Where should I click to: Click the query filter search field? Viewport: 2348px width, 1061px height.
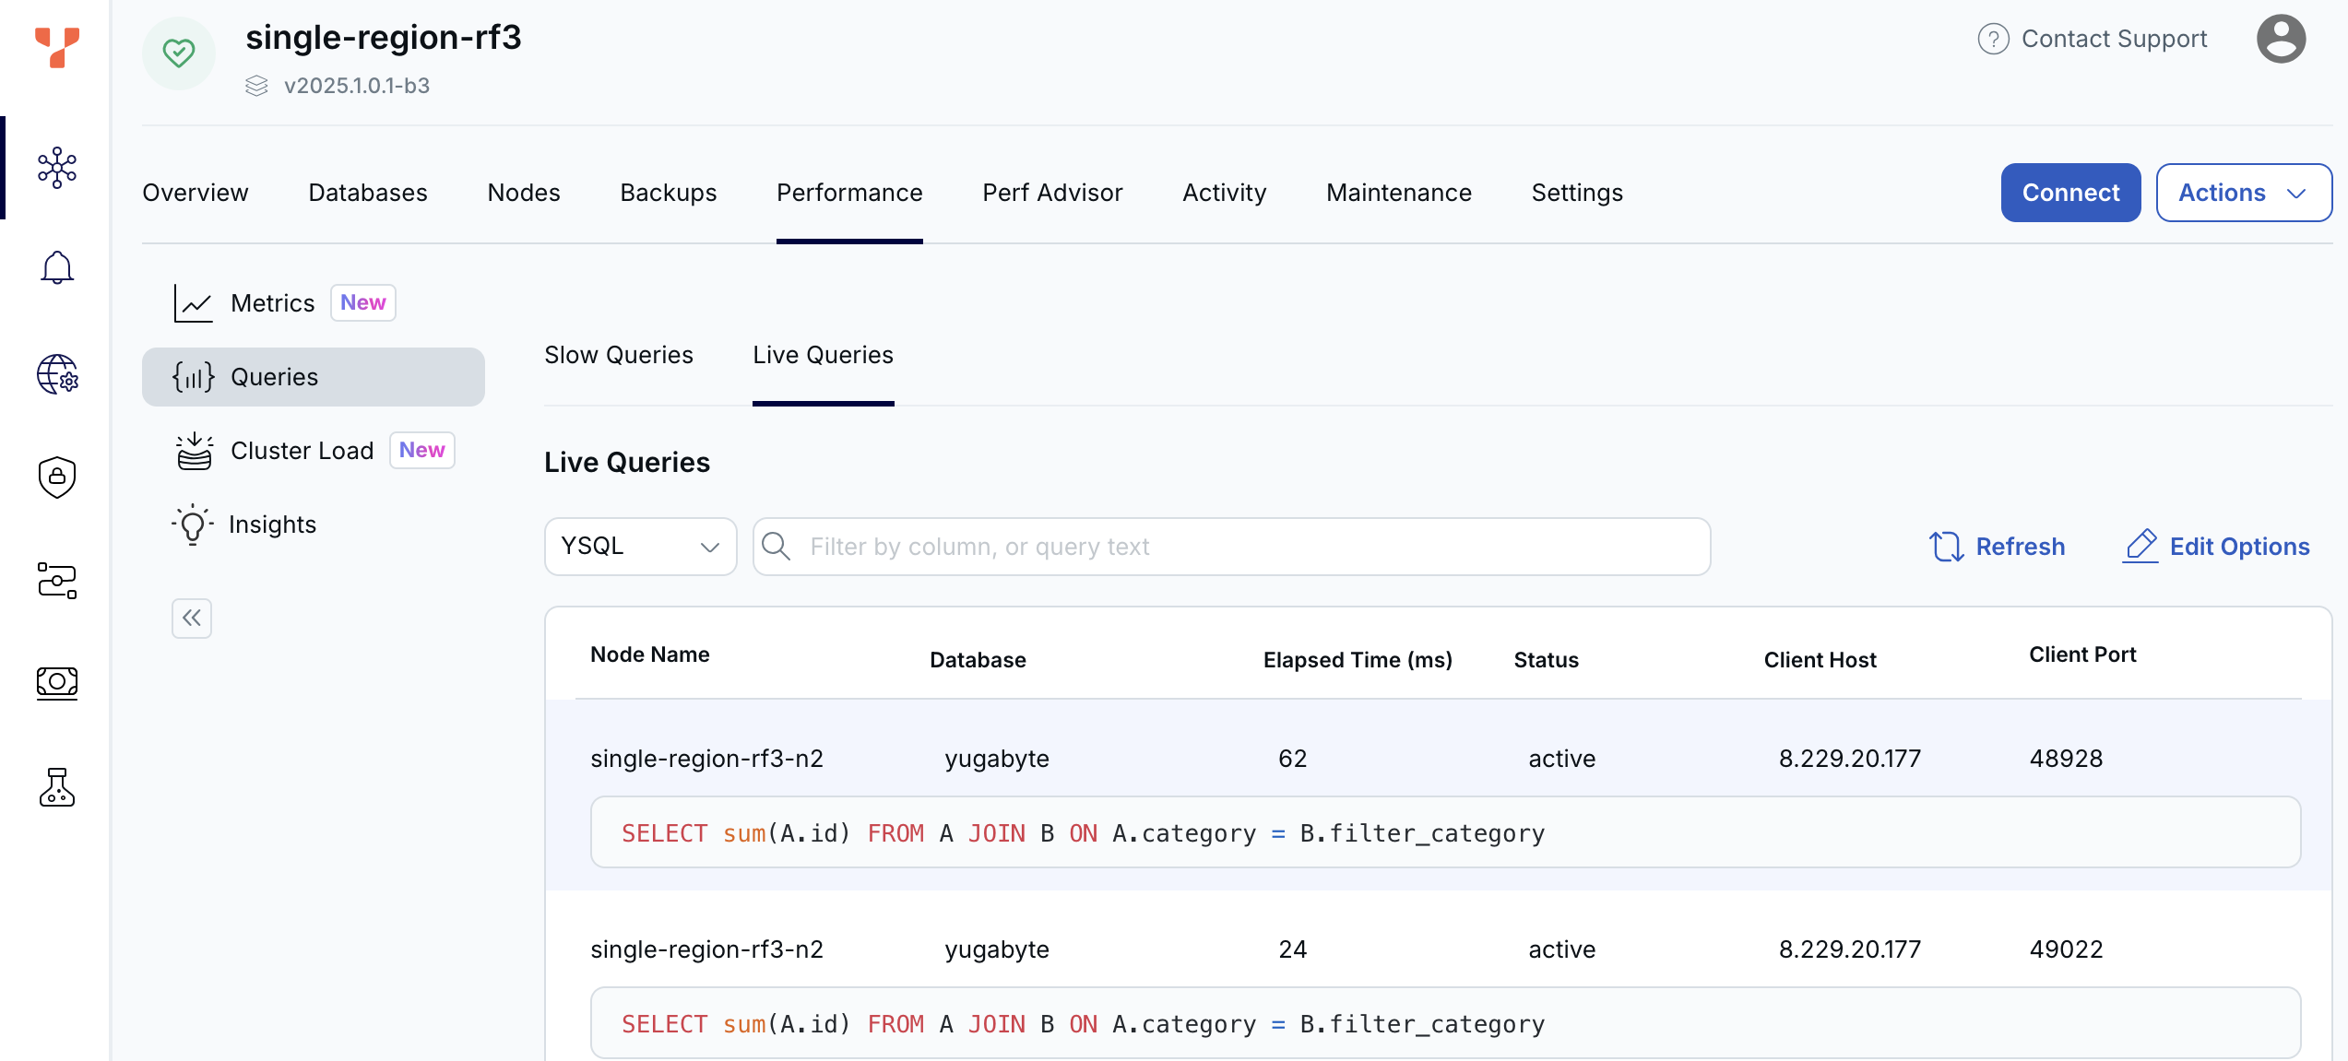(1231, 546)
